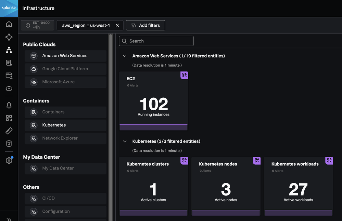Viewport: 342px width, 221px height.
Task: Click the Search input field
Action: 156,41
